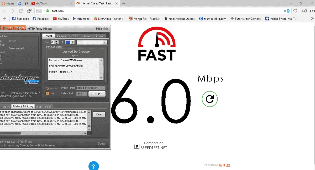The image size is (315, 170).
Task: Select the Internet Speed Test tab
Action: point(97,3)
